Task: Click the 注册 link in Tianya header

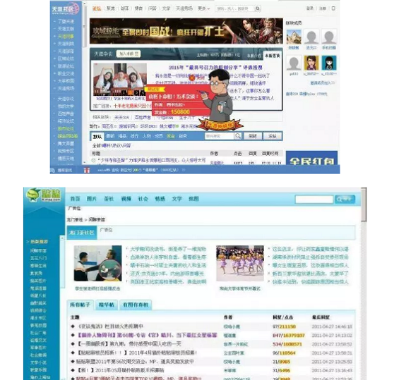Action: click(323, 8)
